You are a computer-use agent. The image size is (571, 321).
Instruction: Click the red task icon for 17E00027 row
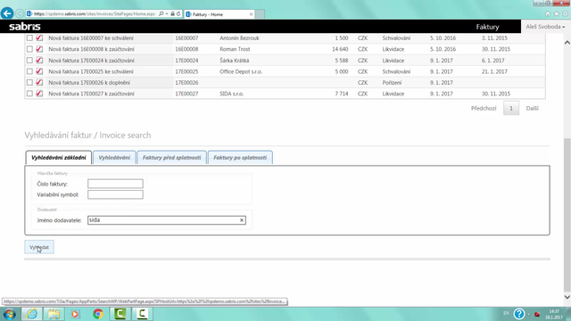coord(39,94)
